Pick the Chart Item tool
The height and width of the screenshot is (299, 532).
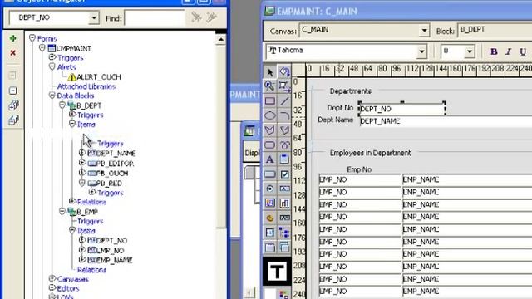tap(284, 203)
